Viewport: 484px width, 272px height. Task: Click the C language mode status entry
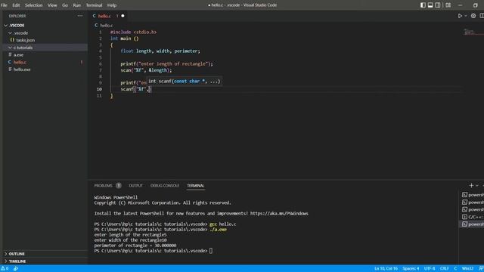tap(455, 269)
